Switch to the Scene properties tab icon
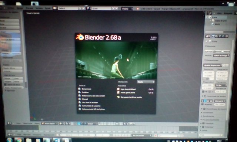 pos(220,36)
